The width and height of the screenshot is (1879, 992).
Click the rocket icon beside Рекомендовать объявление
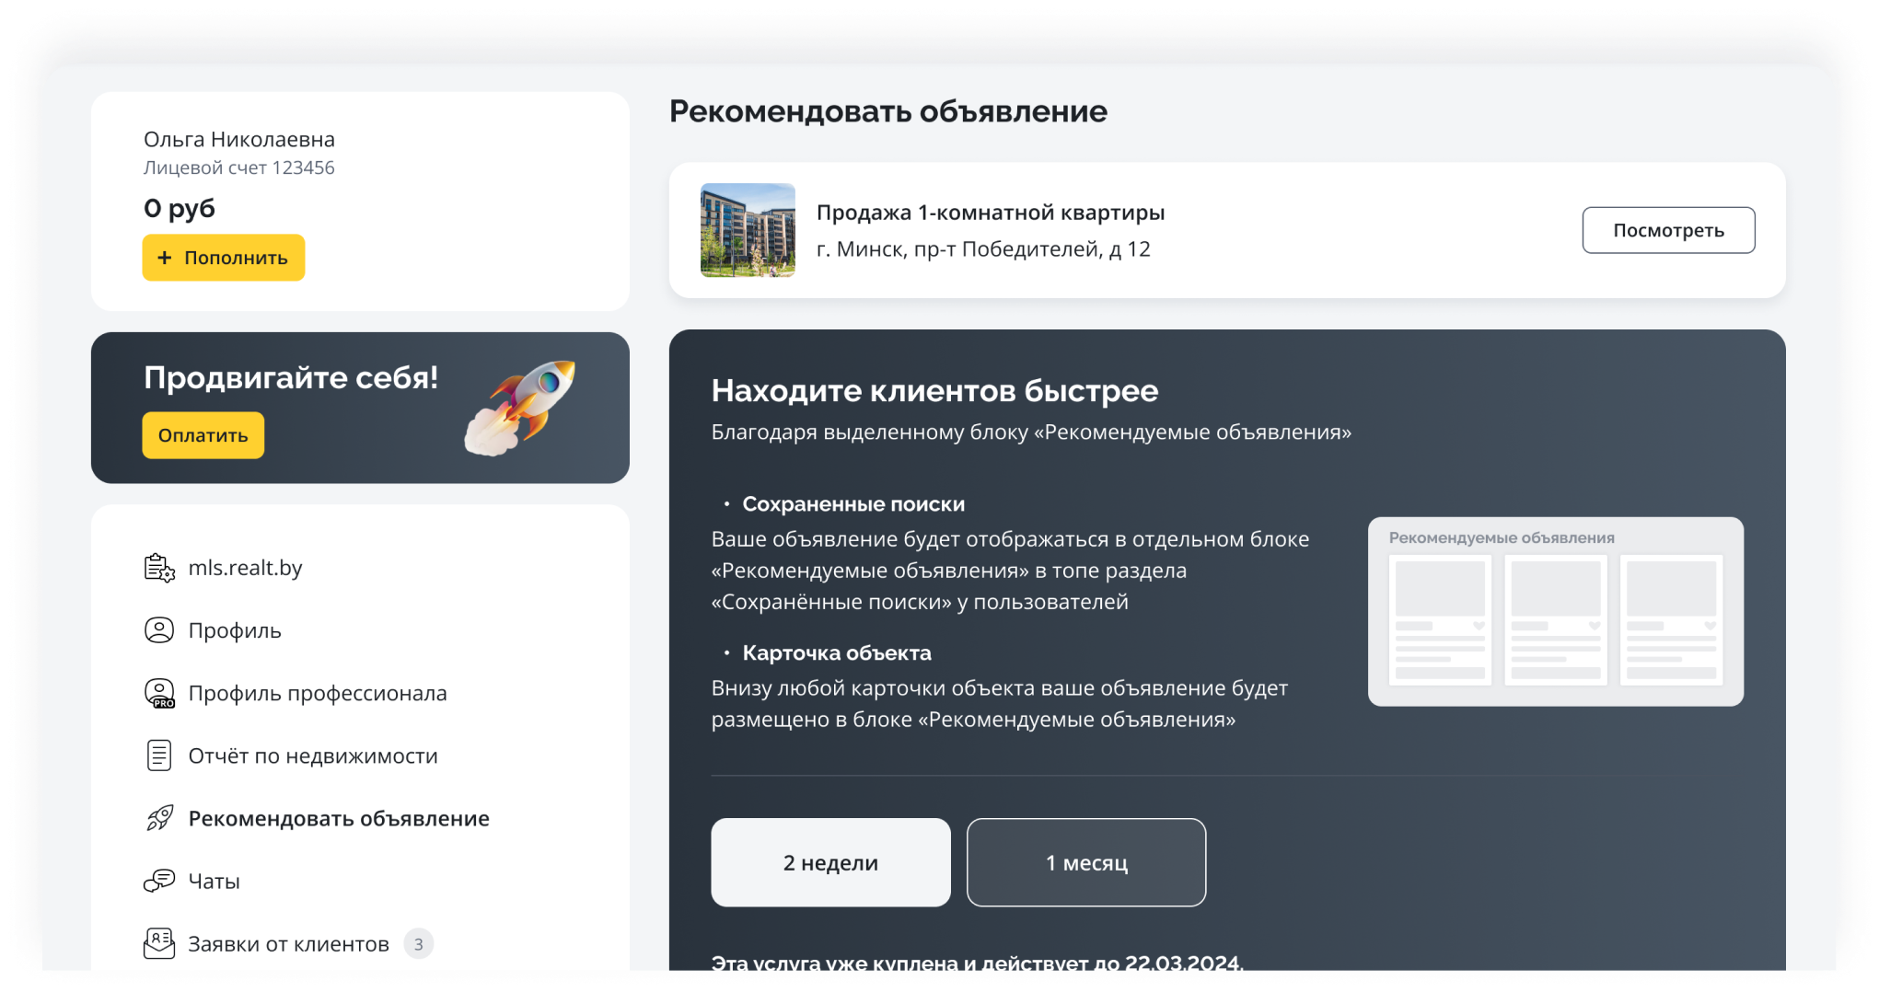point(159,818)
